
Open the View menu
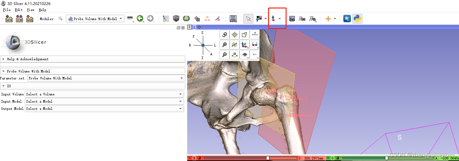(30, 10)
